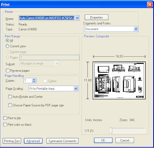Select the disabled Current page option
Image resolution: width=154 pixels, height=148 pixels.
[x=7, y=52]
